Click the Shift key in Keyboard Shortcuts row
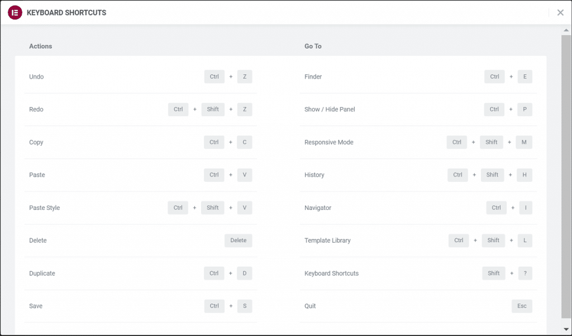 (494, 273)
